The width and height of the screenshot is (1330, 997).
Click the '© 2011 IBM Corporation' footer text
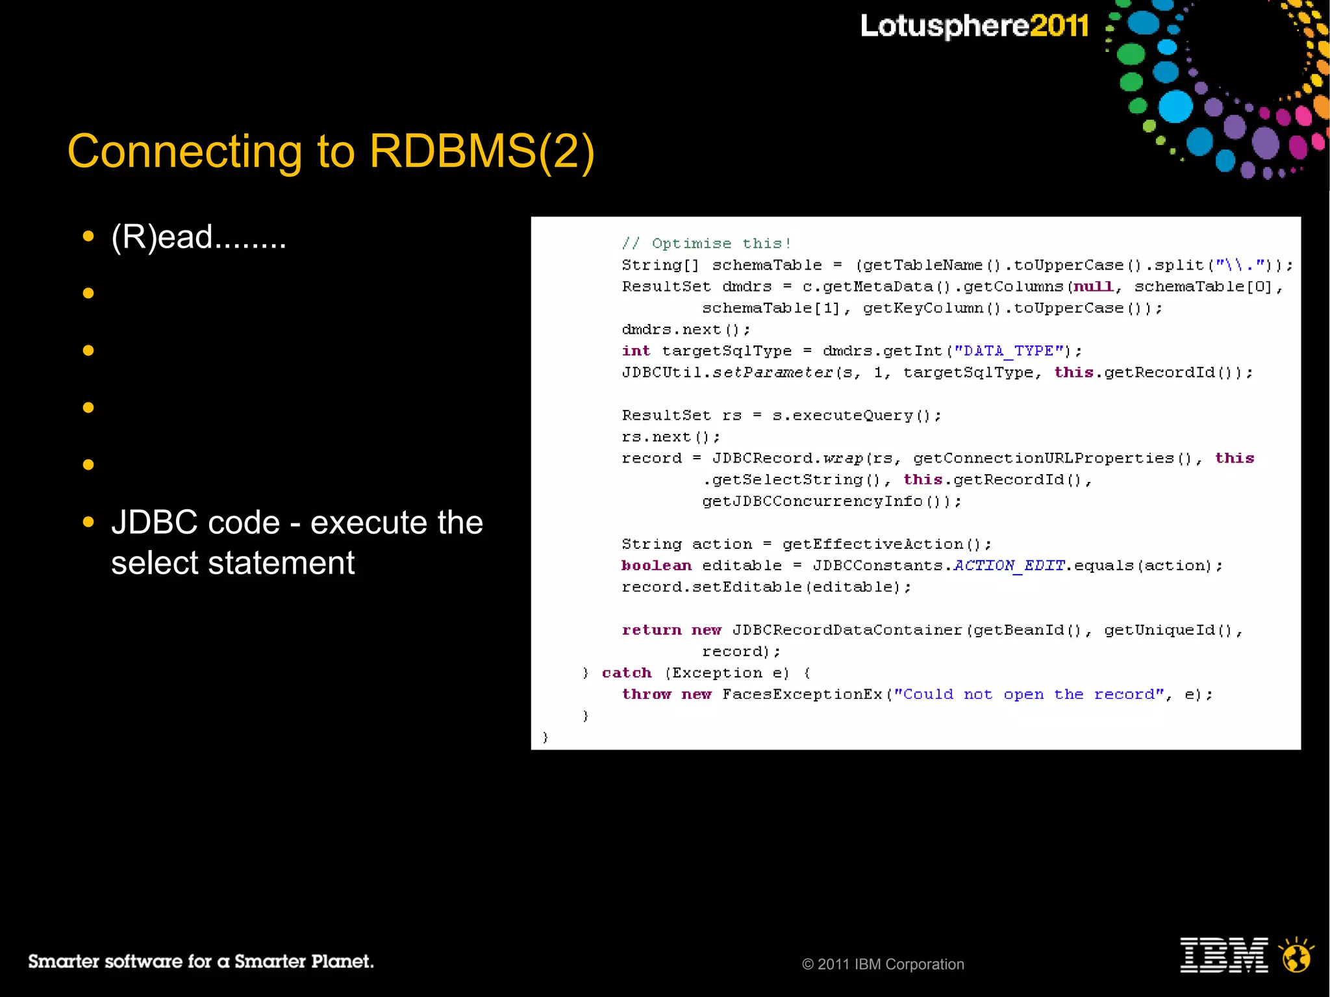(883, 965)
